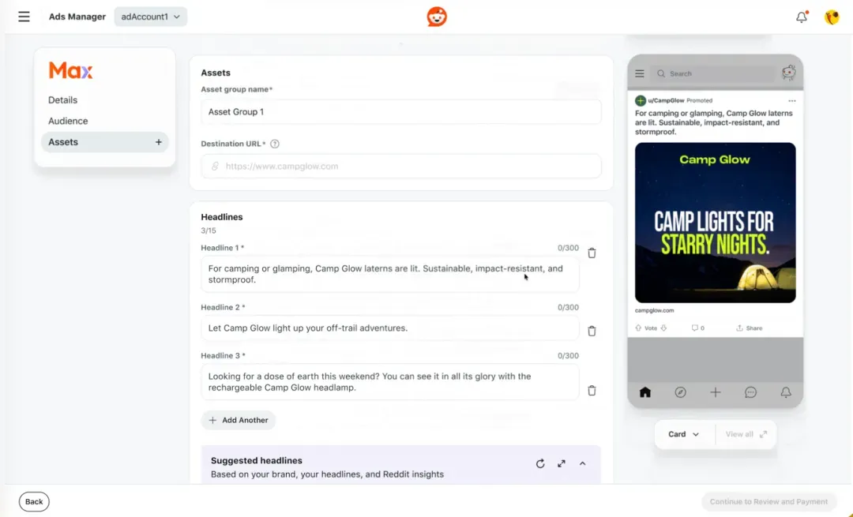
Task: Click the Headline 3 text field
Action: point(390,382)
